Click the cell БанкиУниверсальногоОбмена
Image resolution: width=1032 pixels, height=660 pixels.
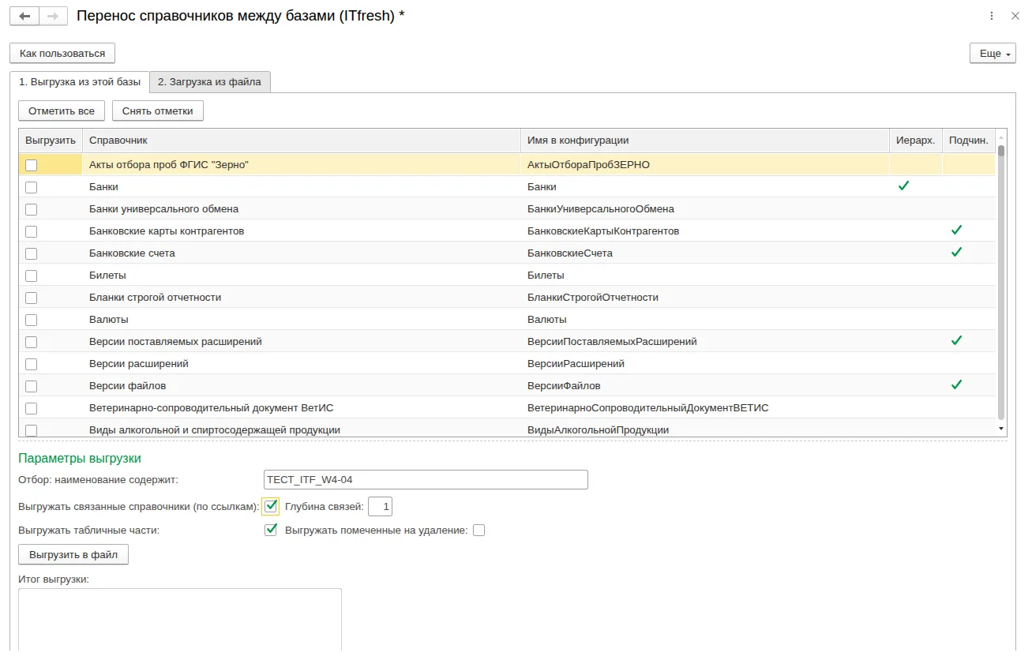pyautogui.click(x=705, y=209)
